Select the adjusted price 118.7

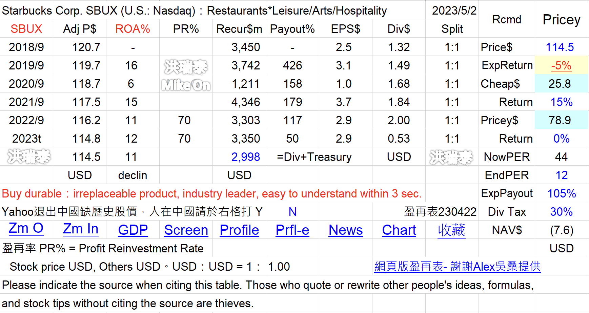click(86, 84)
